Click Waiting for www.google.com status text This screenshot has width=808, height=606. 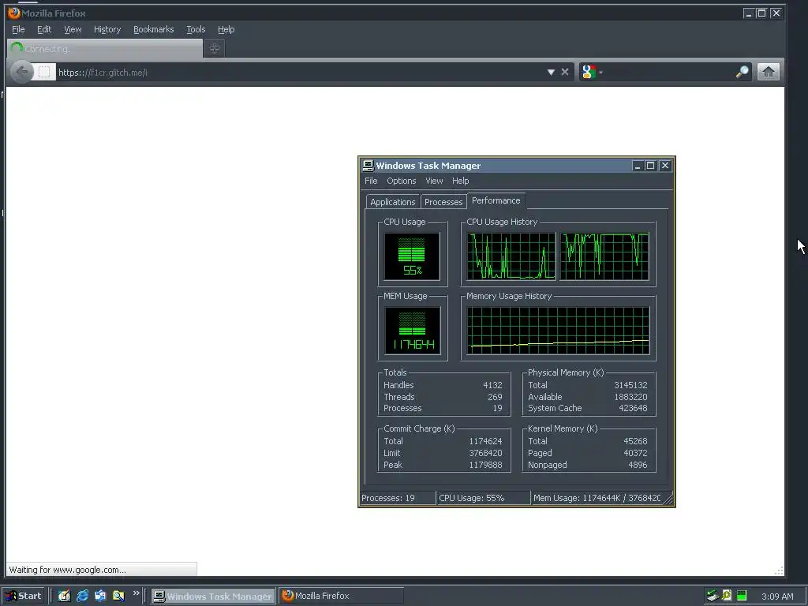click(68, 570)
